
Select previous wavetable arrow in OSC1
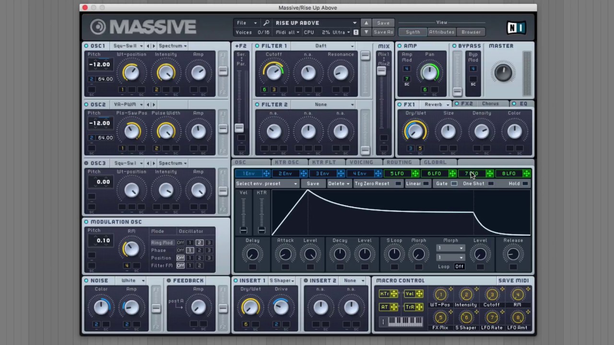pyautogui.click(x=148, y=46)
